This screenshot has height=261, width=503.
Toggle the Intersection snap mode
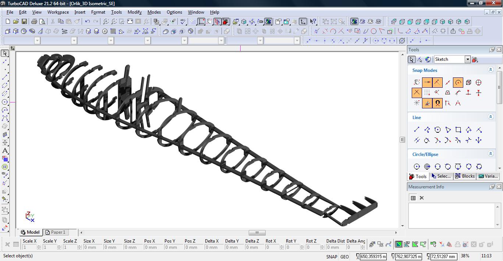click(x=417, y=93)
